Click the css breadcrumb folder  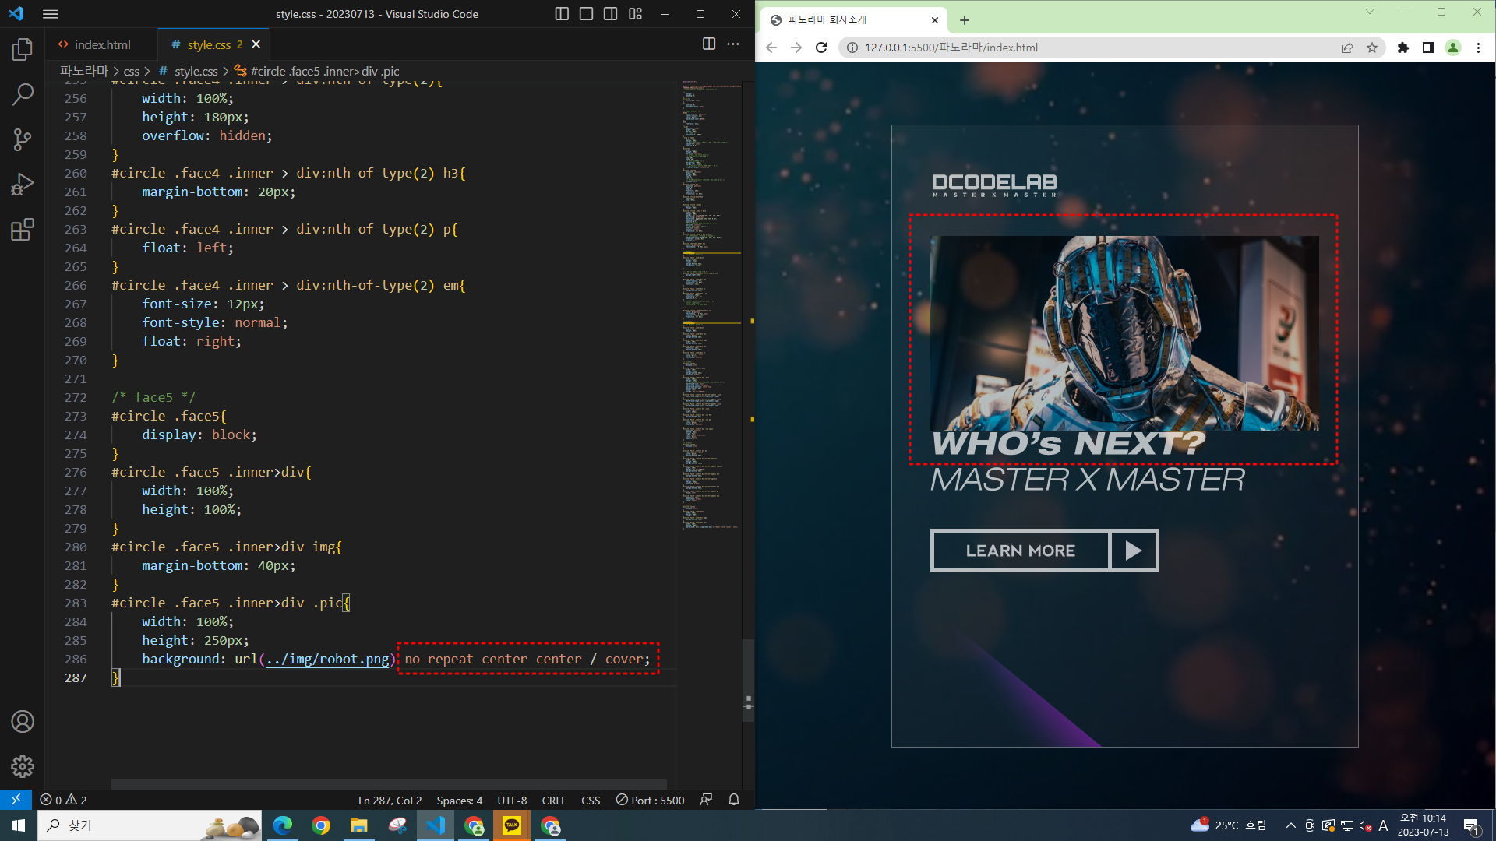tap(132, 71)
